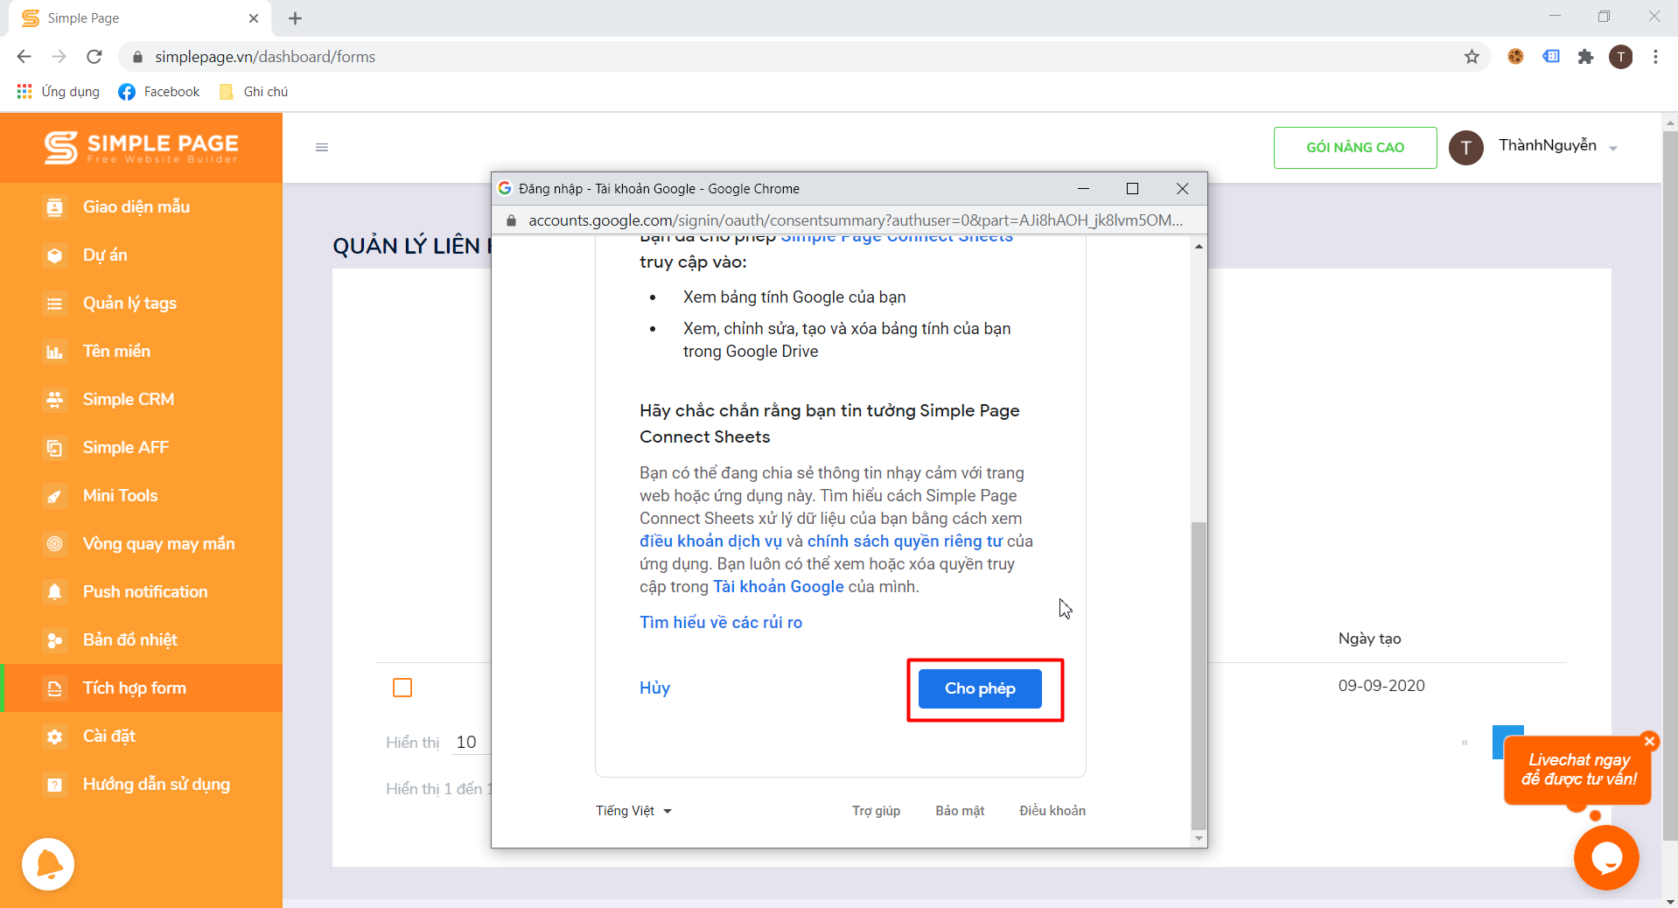Click the Bản đồ nhiệt icon

pos(54,640)
